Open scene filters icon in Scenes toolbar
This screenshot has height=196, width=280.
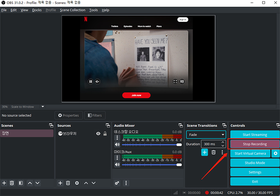point(21,183)
